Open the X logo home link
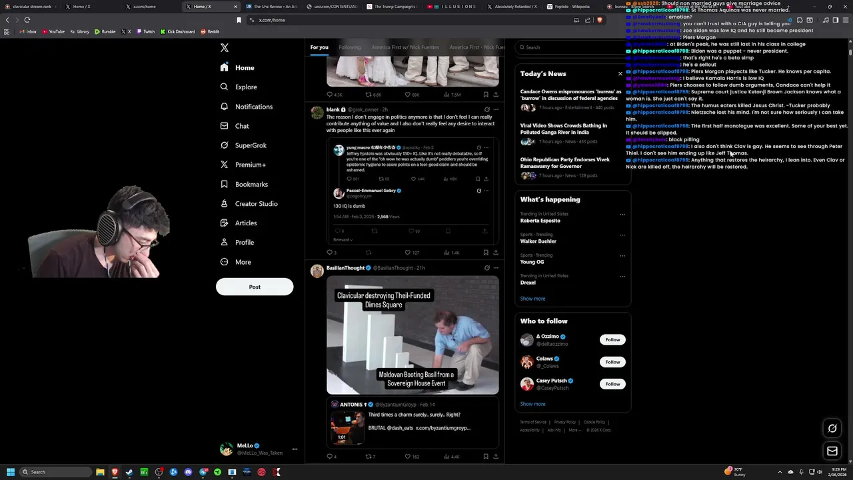The image size is (853, 480). point(225,48)
